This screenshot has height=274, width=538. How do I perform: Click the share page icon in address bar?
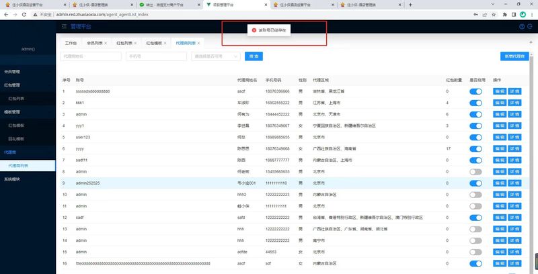click(x=484, y=15)
